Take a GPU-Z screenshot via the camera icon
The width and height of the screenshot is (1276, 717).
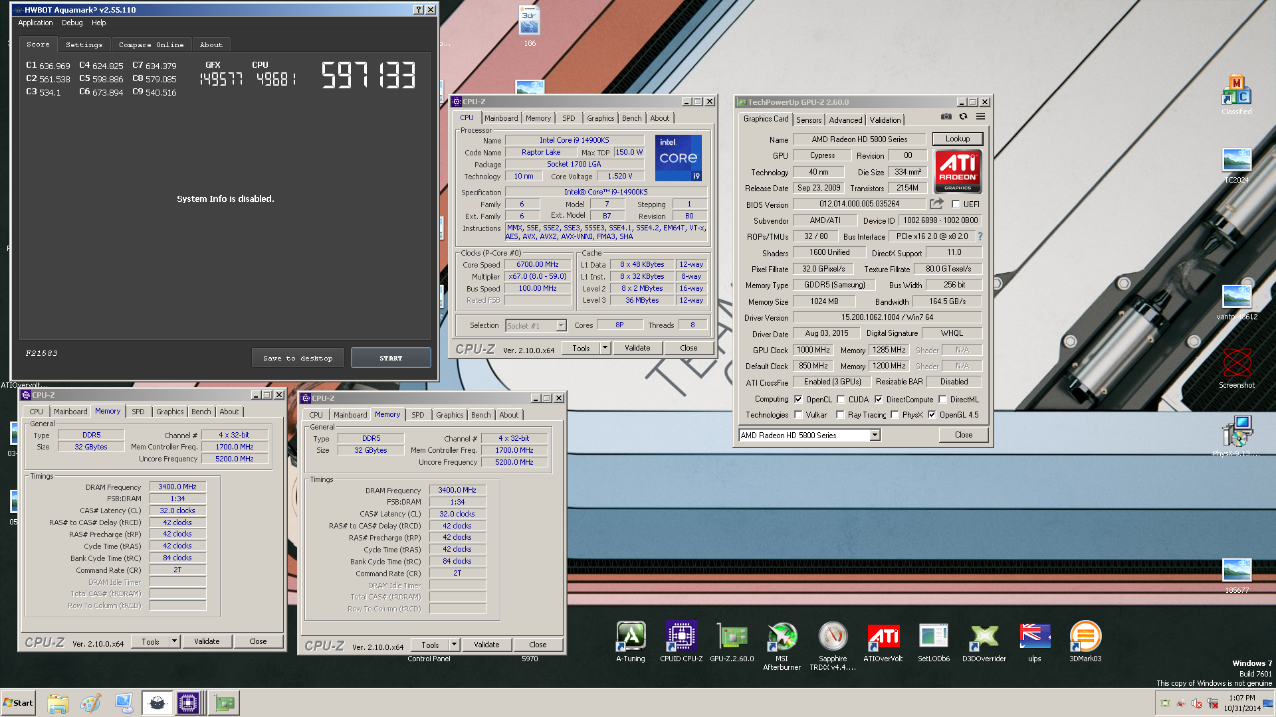pyautogui.click(x=946, y=116)
